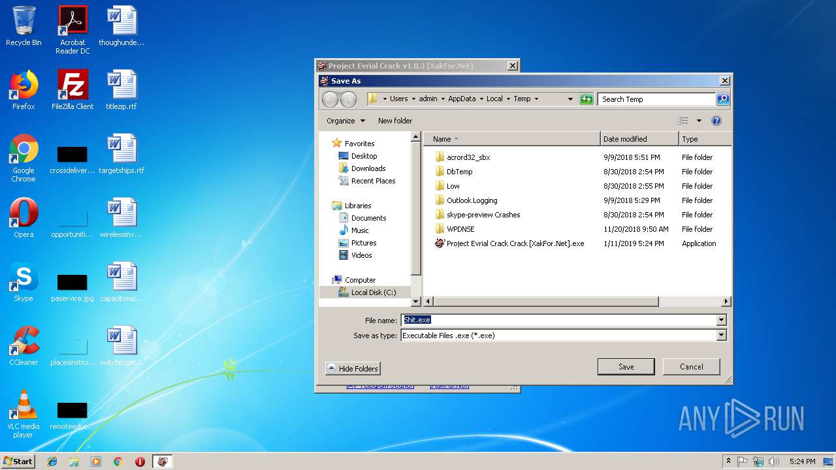Image resolution: width=836 pixels, height=470 pixels.
Task: Click the Cancel button
Action: (x=691, y=367)
